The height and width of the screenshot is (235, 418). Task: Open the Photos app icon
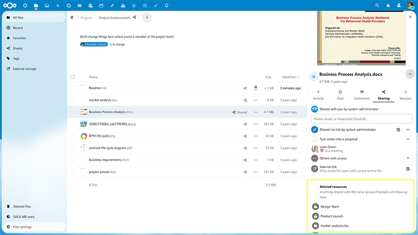coord(47,5)
